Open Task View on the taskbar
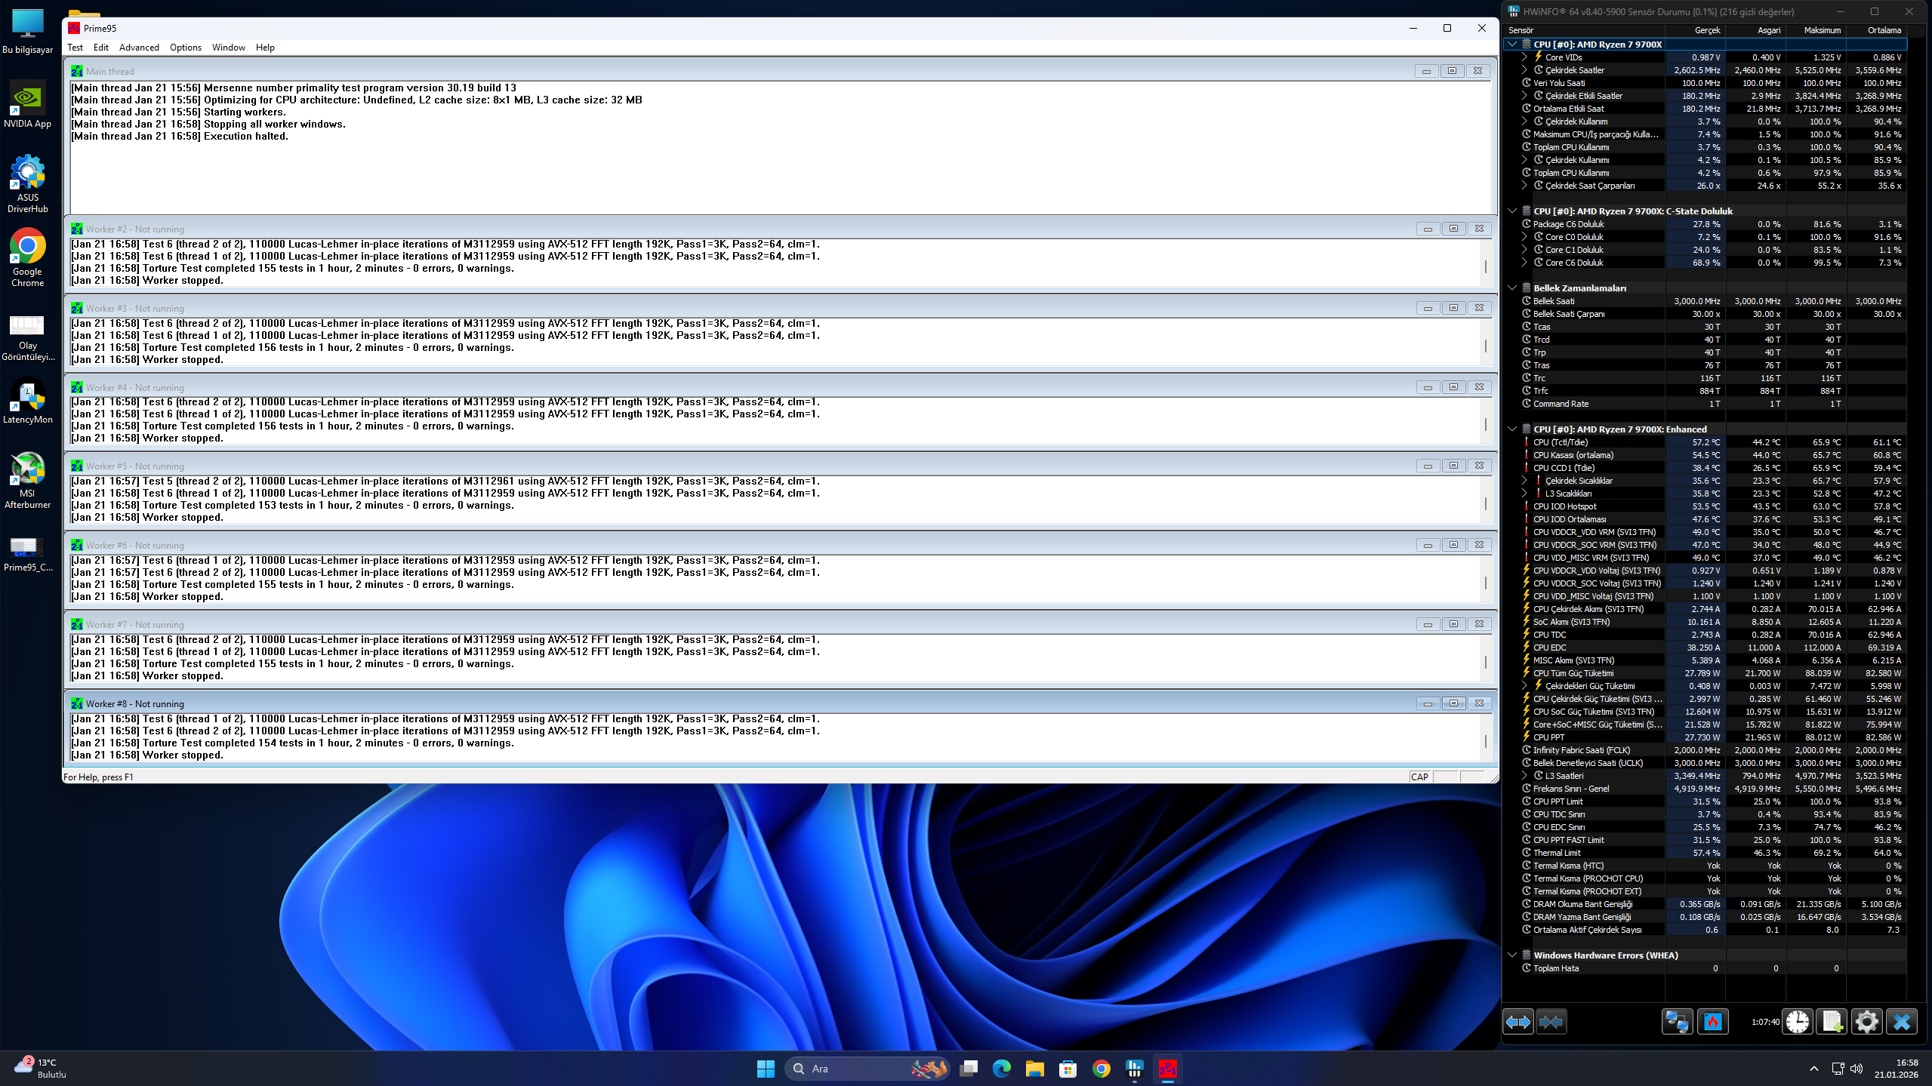 tap(969, 1068)
